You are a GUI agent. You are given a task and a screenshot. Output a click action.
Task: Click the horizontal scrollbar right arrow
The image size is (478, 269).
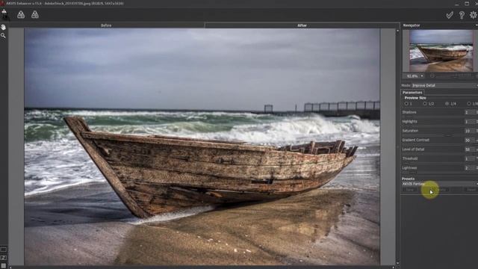pos(394,268)
